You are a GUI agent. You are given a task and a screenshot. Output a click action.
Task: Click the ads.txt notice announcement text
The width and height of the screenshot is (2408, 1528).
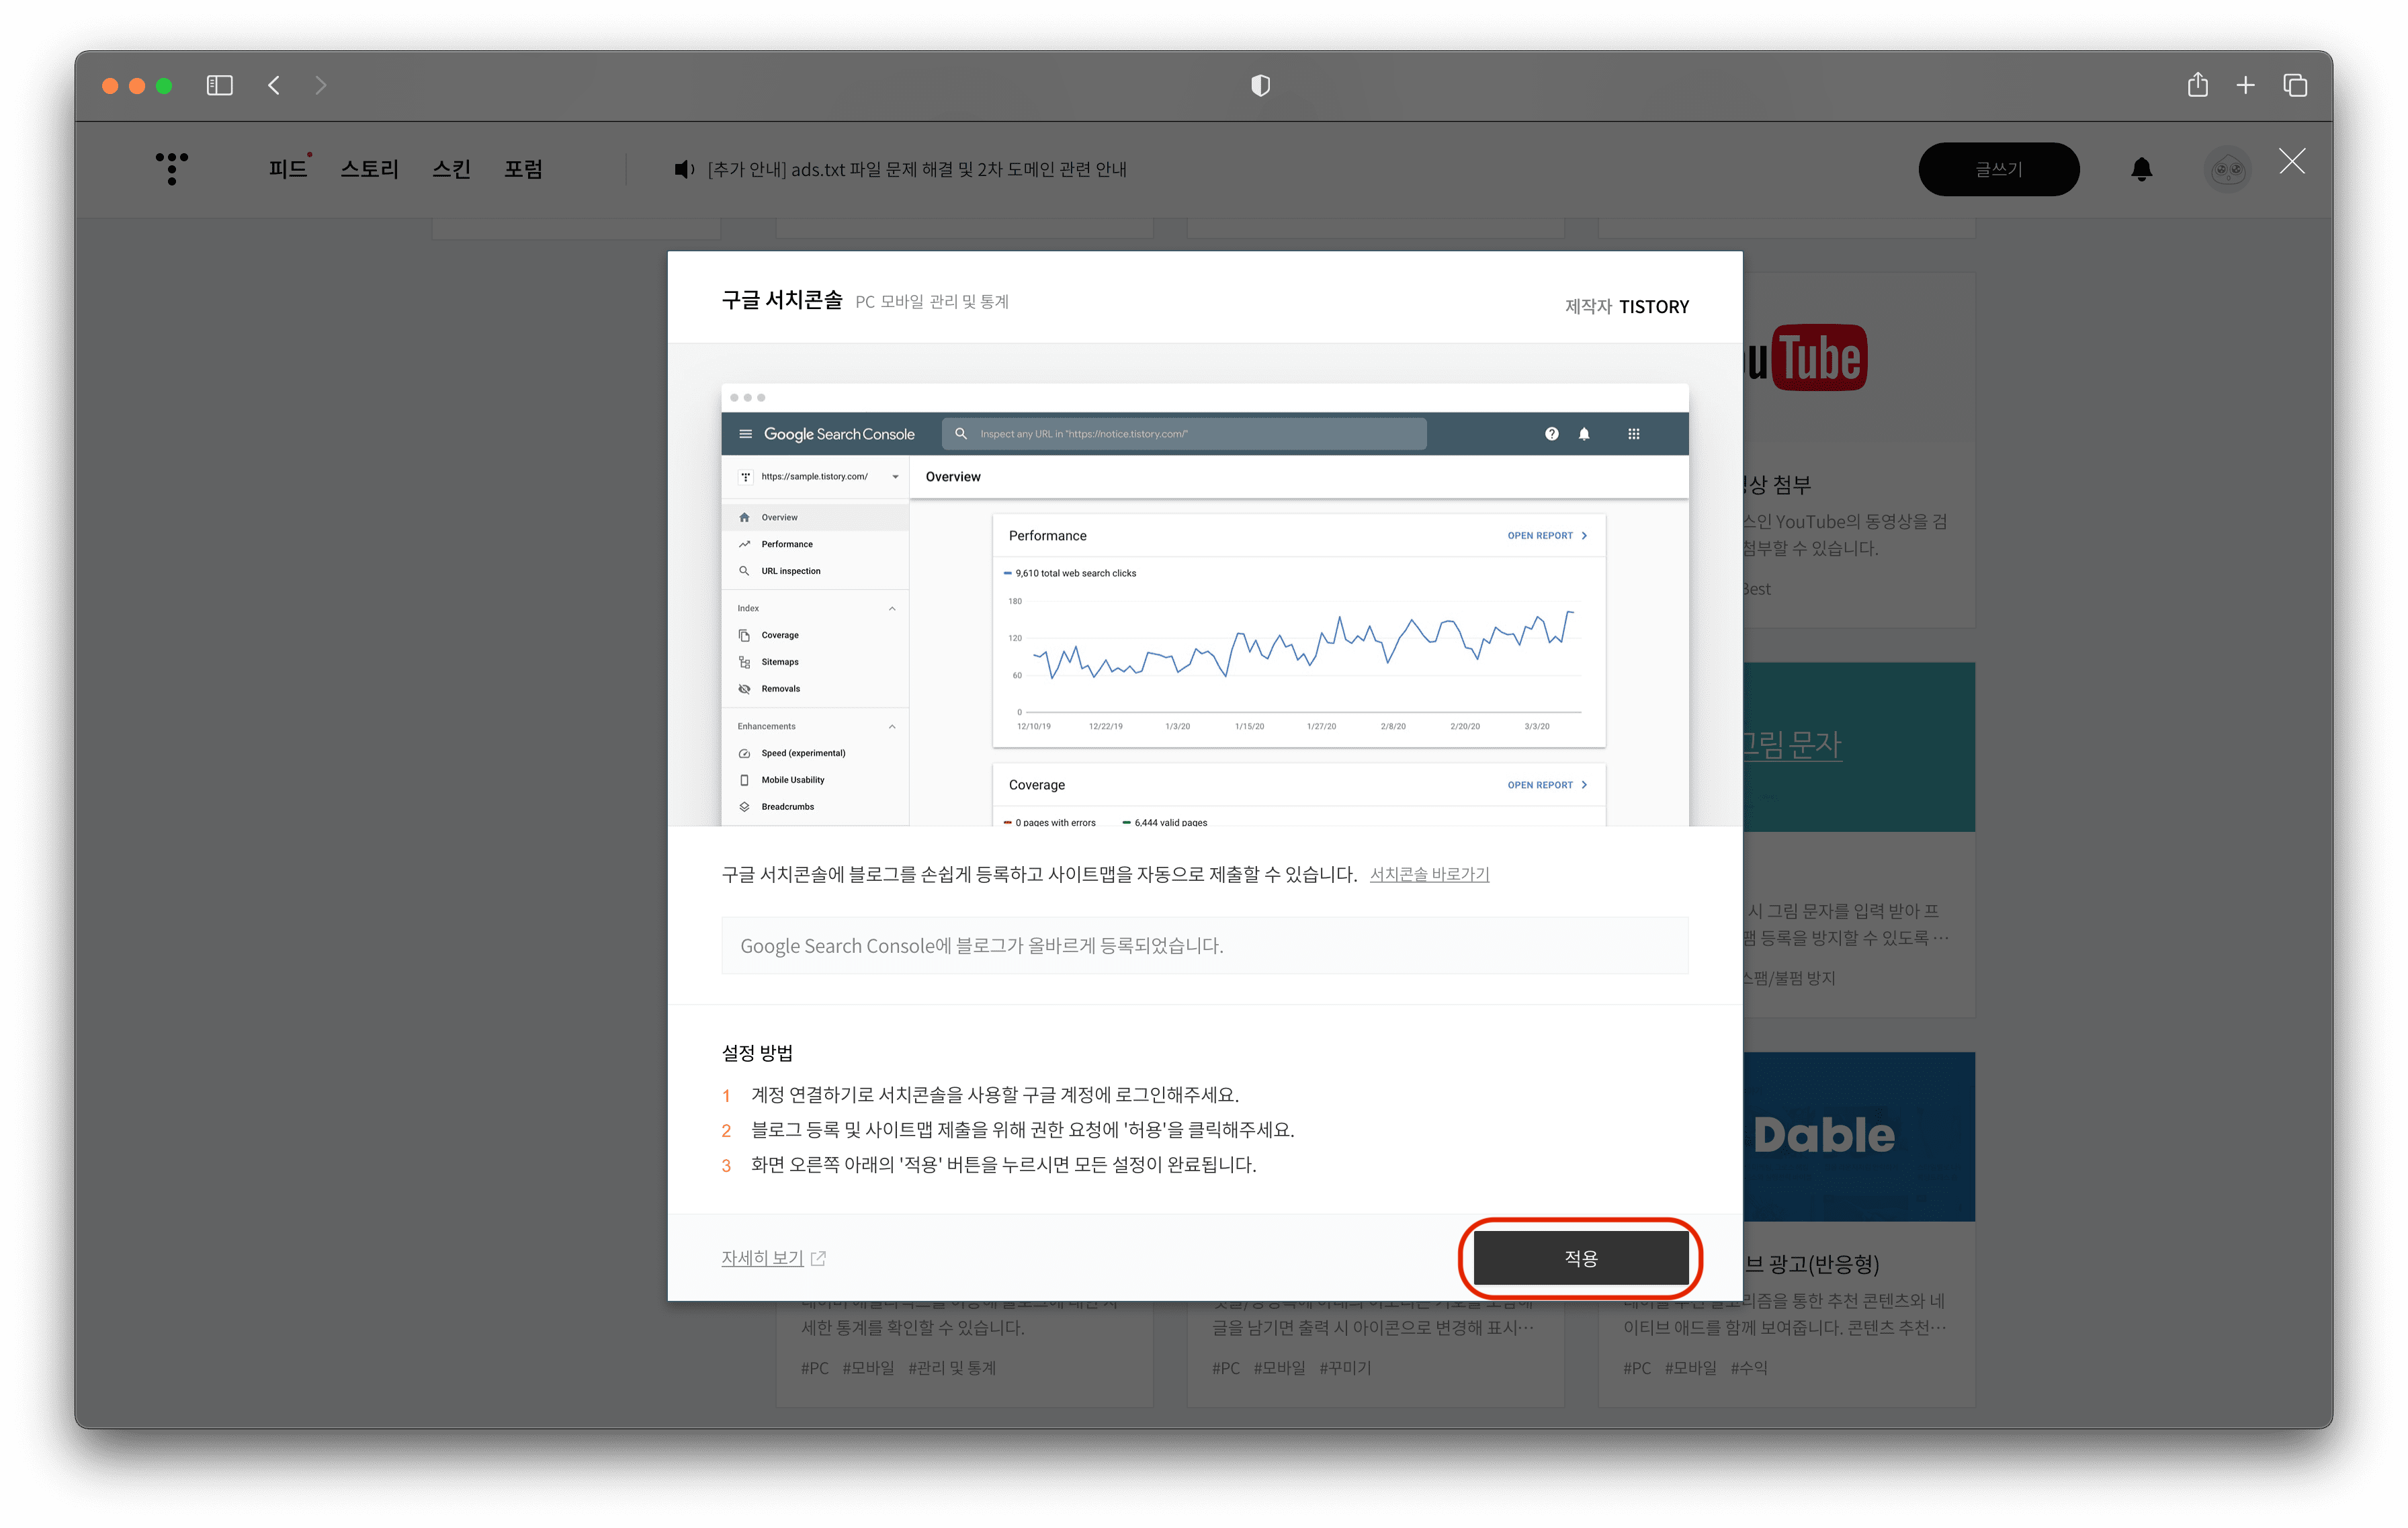(x=917, y=170)
